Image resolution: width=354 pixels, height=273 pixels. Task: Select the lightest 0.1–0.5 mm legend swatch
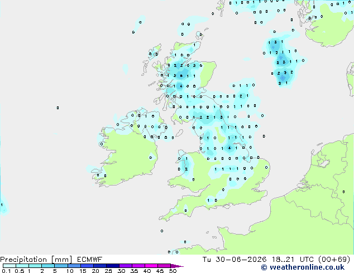click(9, 266)
